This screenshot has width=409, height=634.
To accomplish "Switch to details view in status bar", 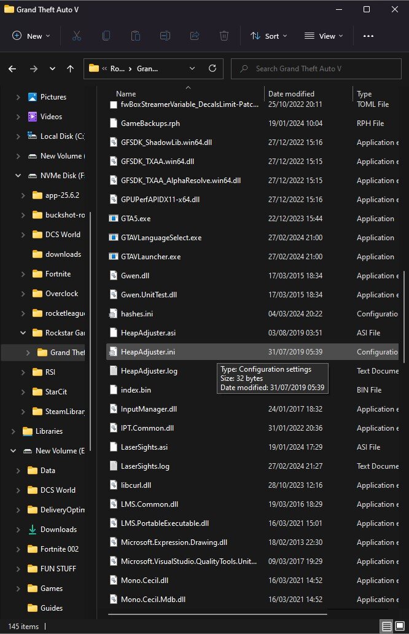I will [x=386, y=626].
